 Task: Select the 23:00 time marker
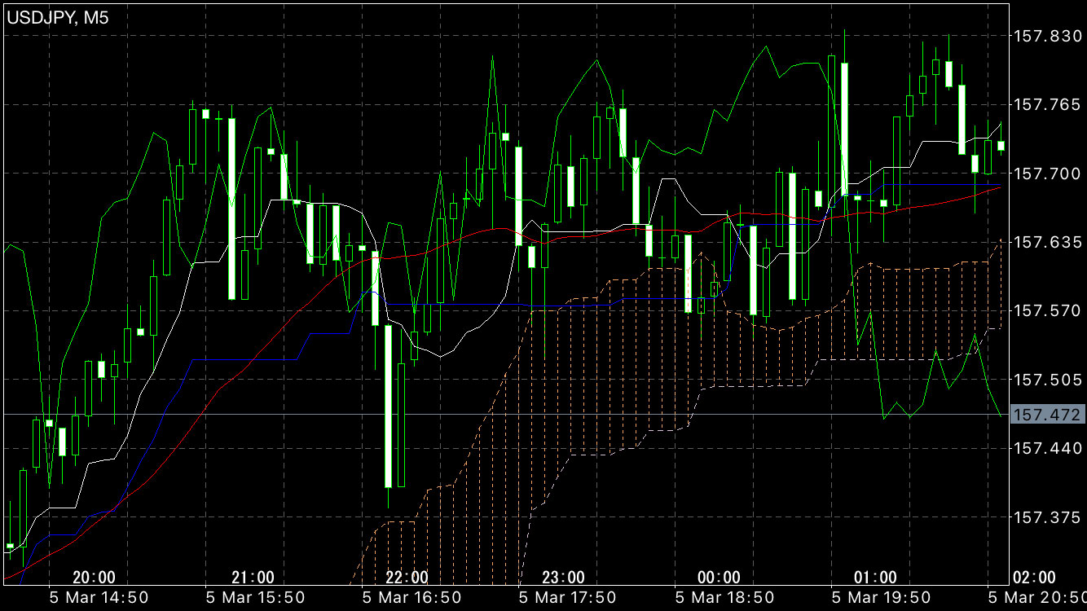pos(562,578)
